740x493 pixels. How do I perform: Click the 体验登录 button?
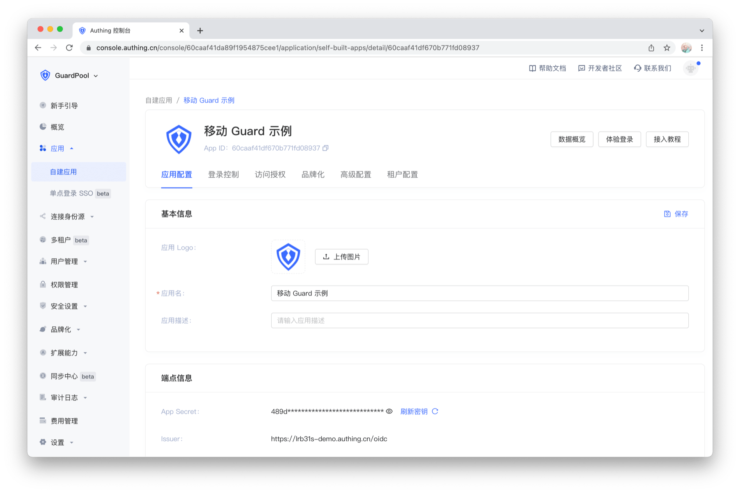click(x=619, y=139)
